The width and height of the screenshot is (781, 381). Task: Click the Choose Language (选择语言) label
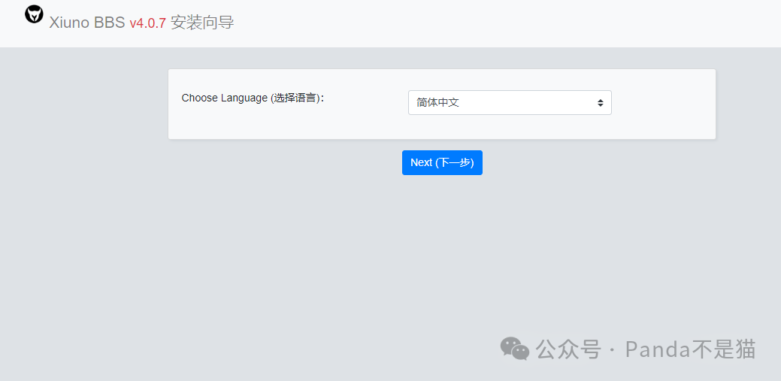[253, 98]
